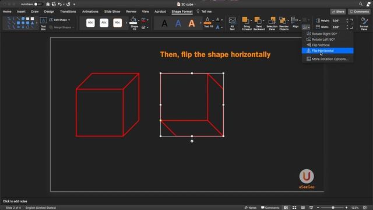The image size is (373, 210).
Task: Click the Width input field
Action: coord(339,27)
